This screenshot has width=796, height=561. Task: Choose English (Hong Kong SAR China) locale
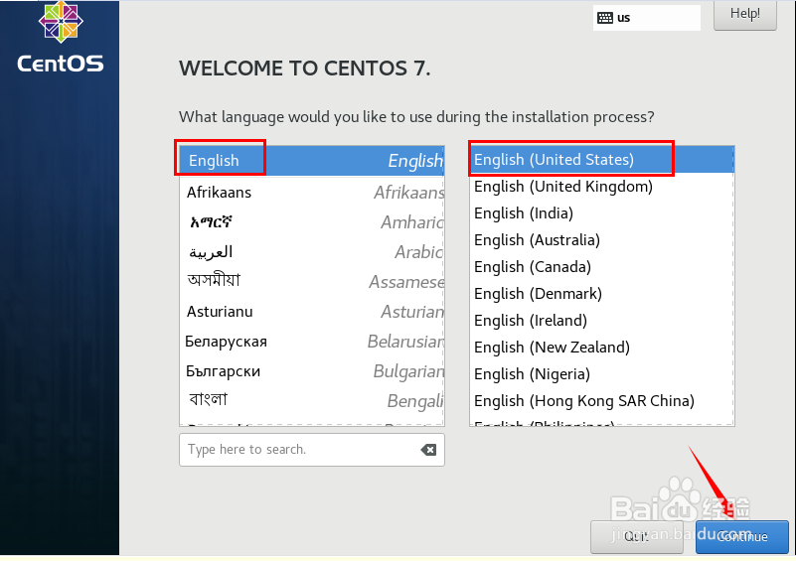[x=601, y=401]
